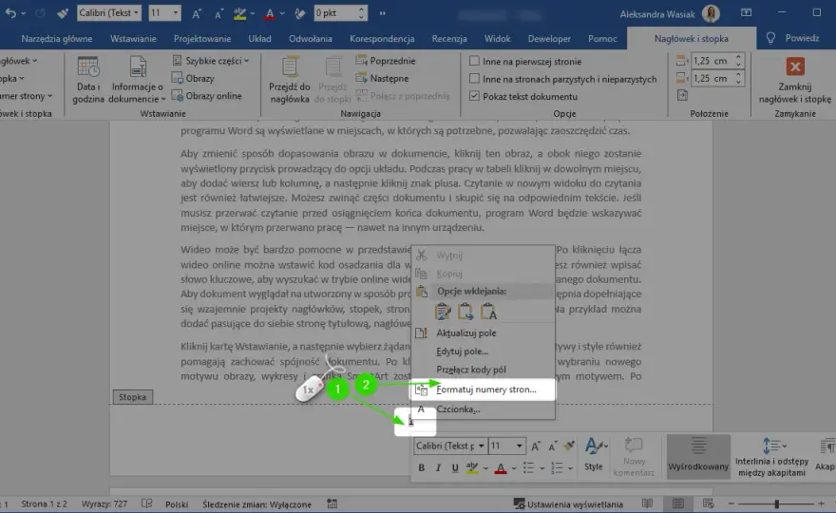The width and height of the screenshot is (836, 513).
Task: Click Data i godzina icon
Action: pyautogui.click(x=88, y=67)
